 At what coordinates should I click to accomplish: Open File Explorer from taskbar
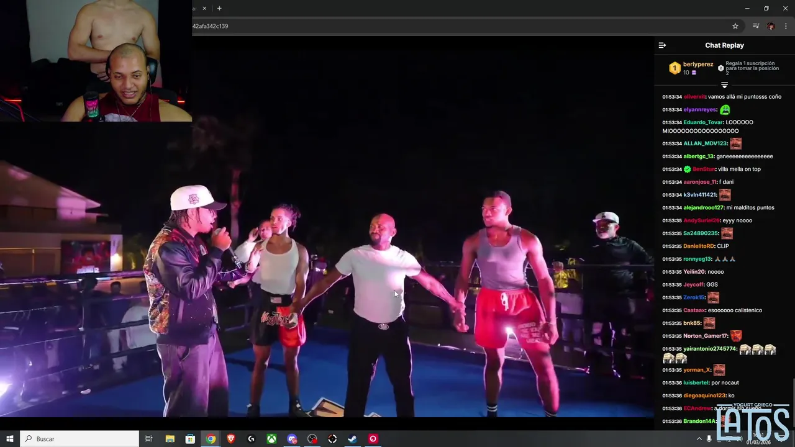170,439
